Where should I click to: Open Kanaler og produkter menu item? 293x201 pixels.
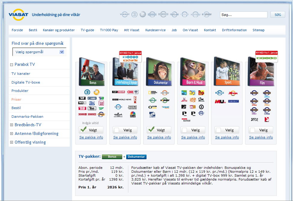(x=59, y=30)
